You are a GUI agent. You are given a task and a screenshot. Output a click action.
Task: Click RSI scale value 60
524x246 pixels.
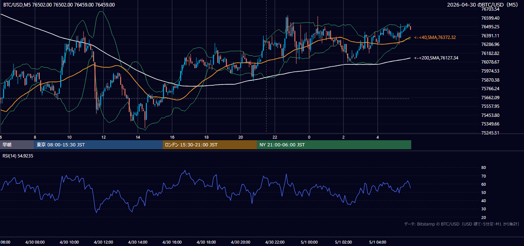(483, 184)
